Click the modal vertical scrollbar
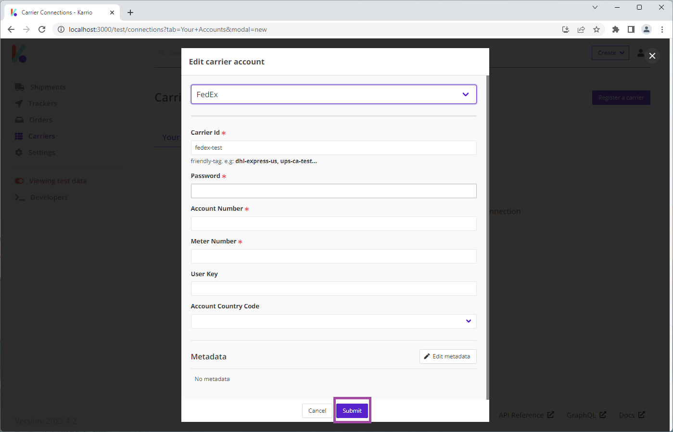673x432 pixels. point(488,237)
